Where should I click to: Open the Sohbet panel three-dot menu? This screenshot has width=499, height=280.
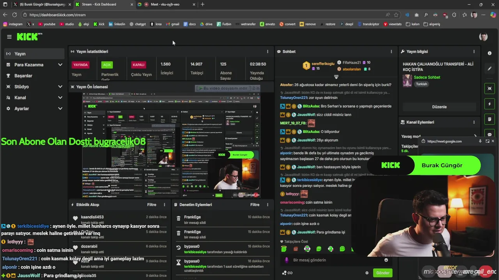tap(391, 51)
